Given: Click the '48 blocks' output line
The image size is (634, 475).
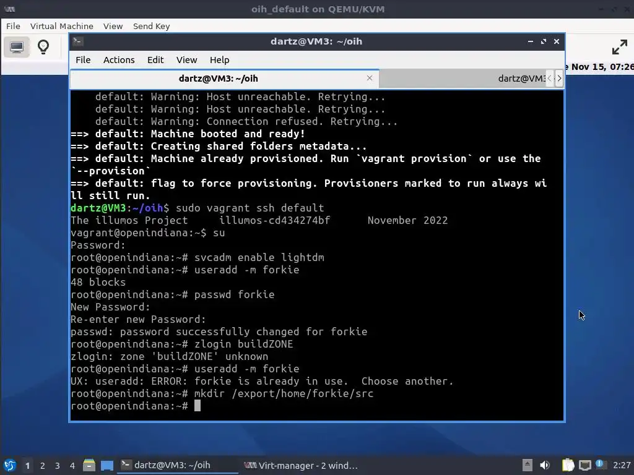Looking at the screenshot, I should (x=98, y=282).
